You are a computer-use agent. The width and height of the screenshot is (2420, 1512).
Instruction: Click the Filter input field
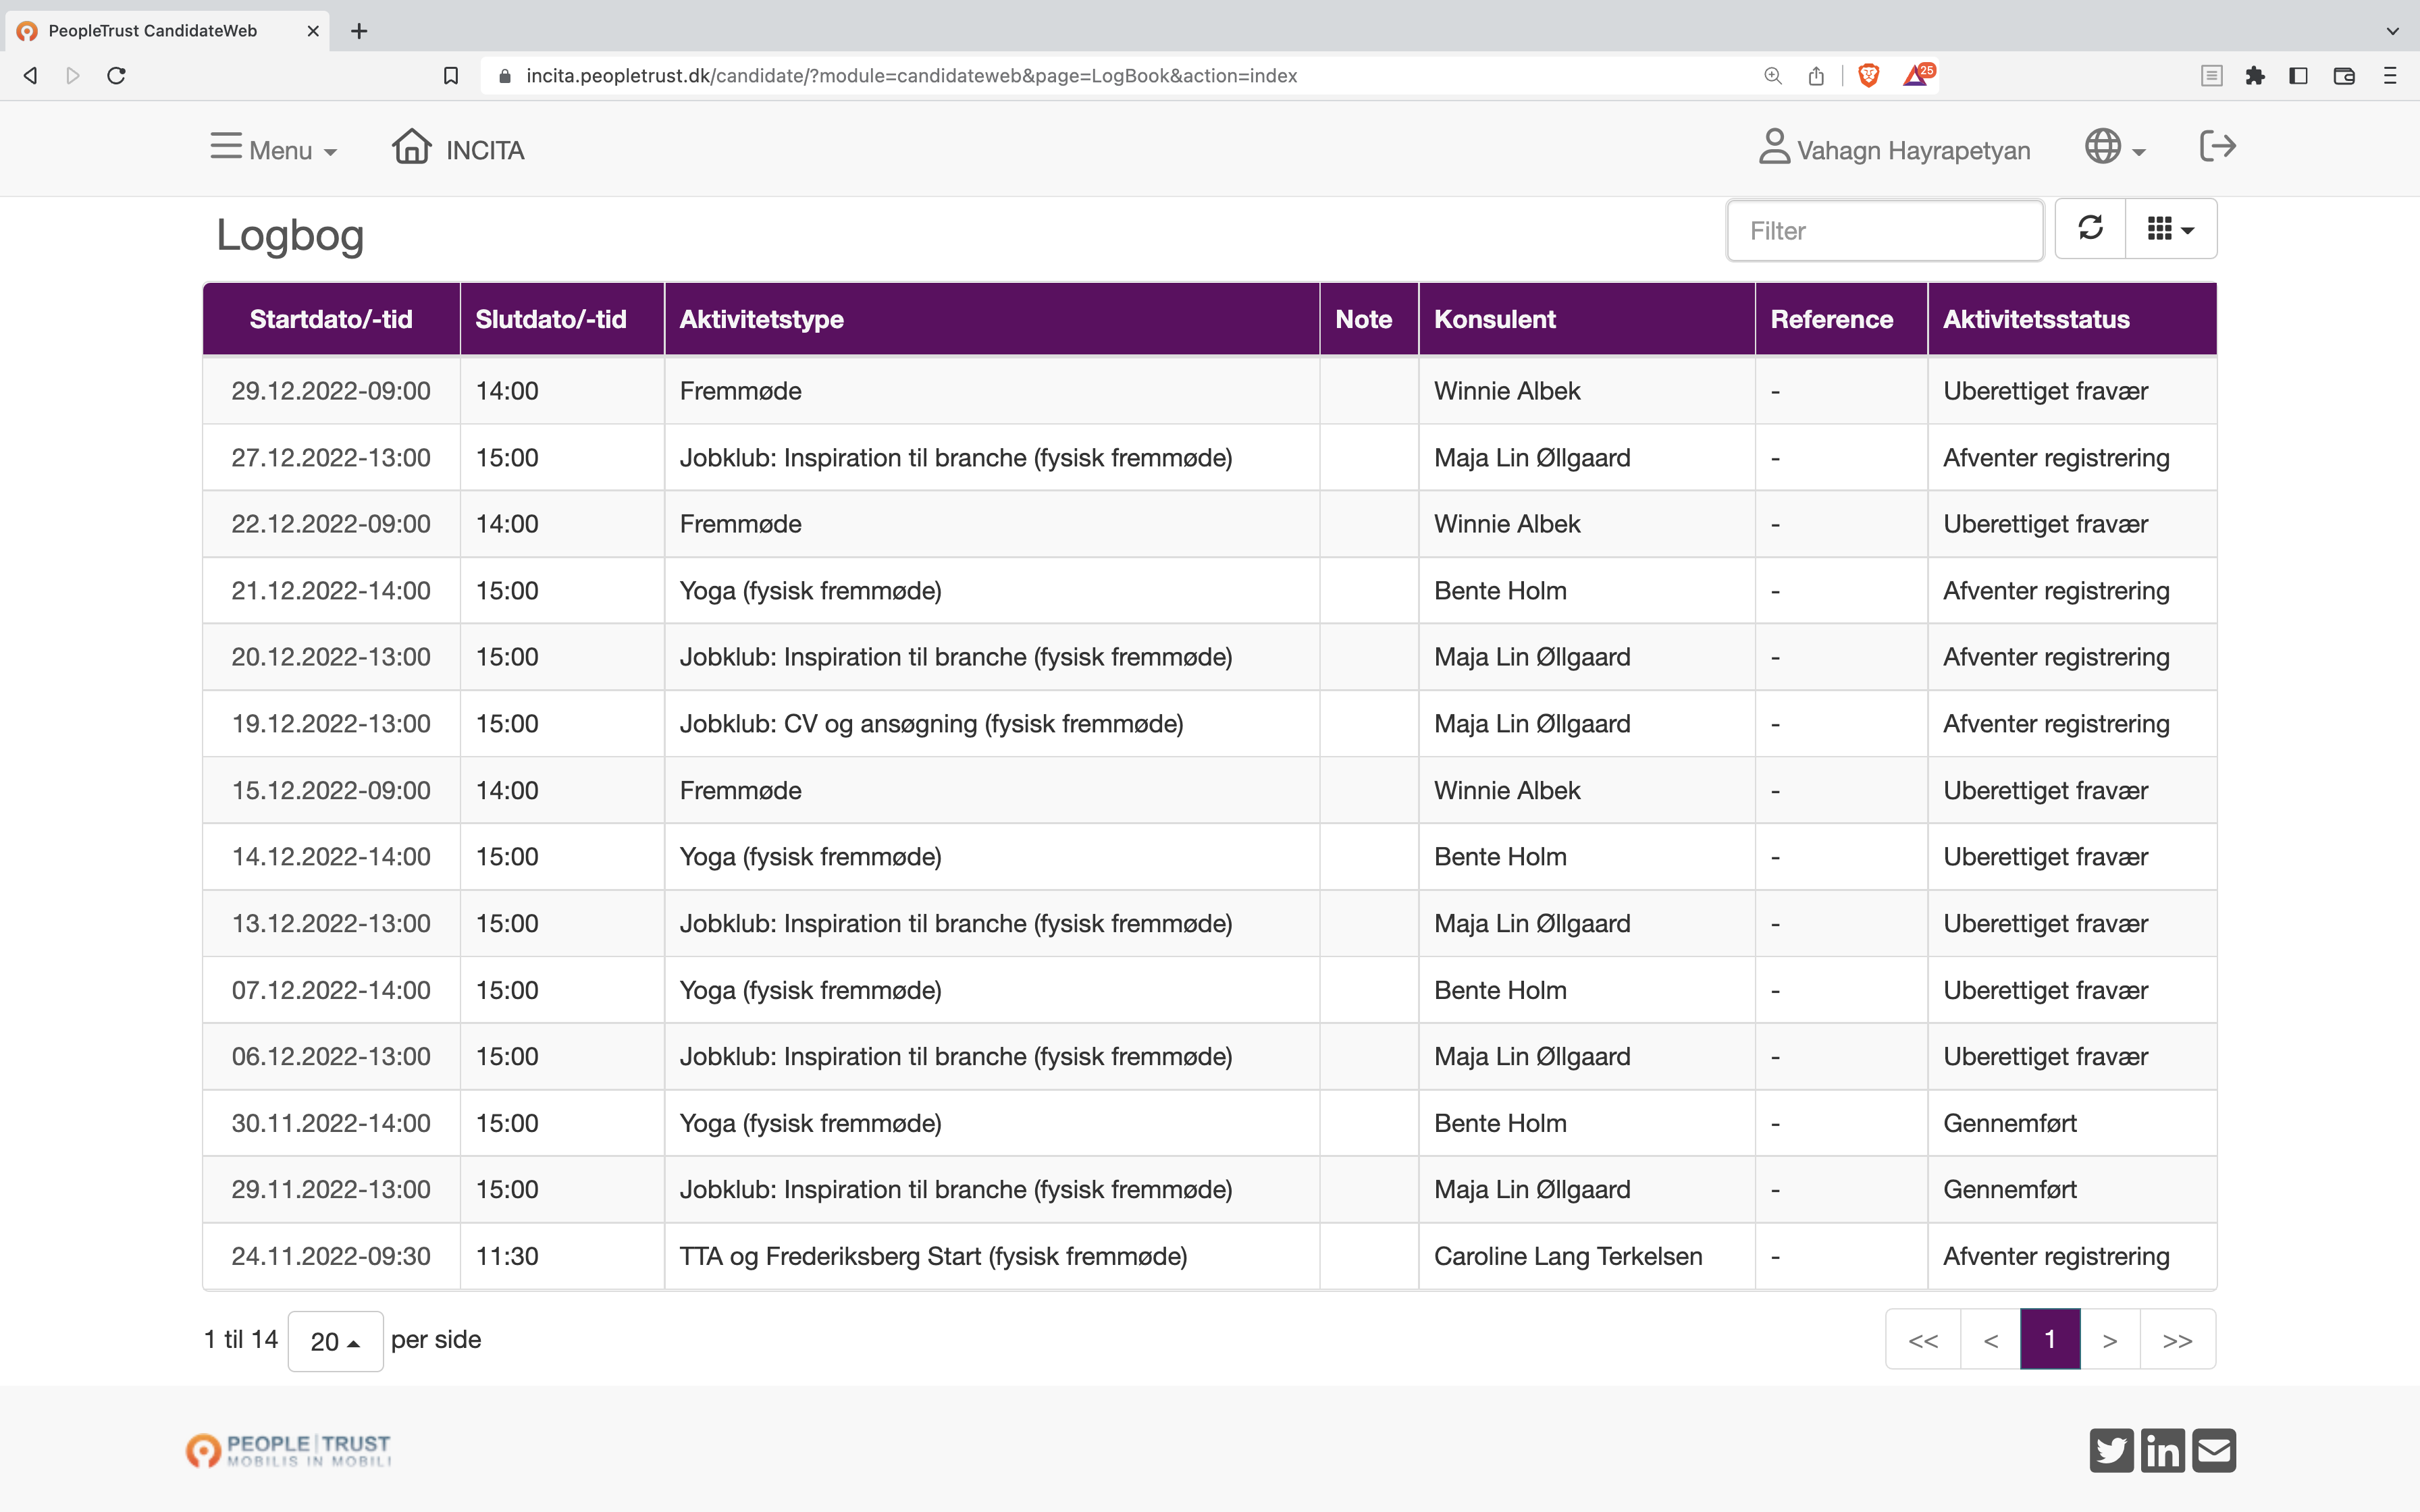pos(1884,231)
